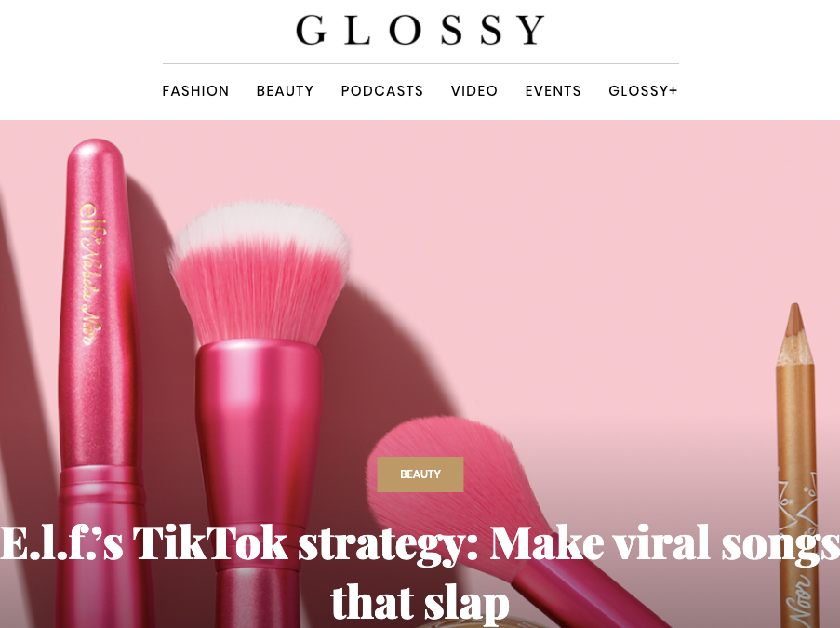The height and width of the screenshot is (628, 840).
Task: Open the GLOSSY+ membership link
Action: tap(643, 90)
